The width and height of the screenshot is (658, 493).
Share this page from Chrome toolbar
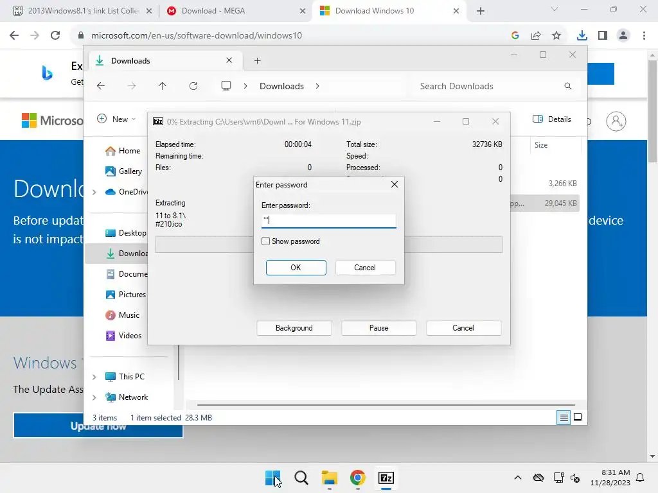(536, 36)
